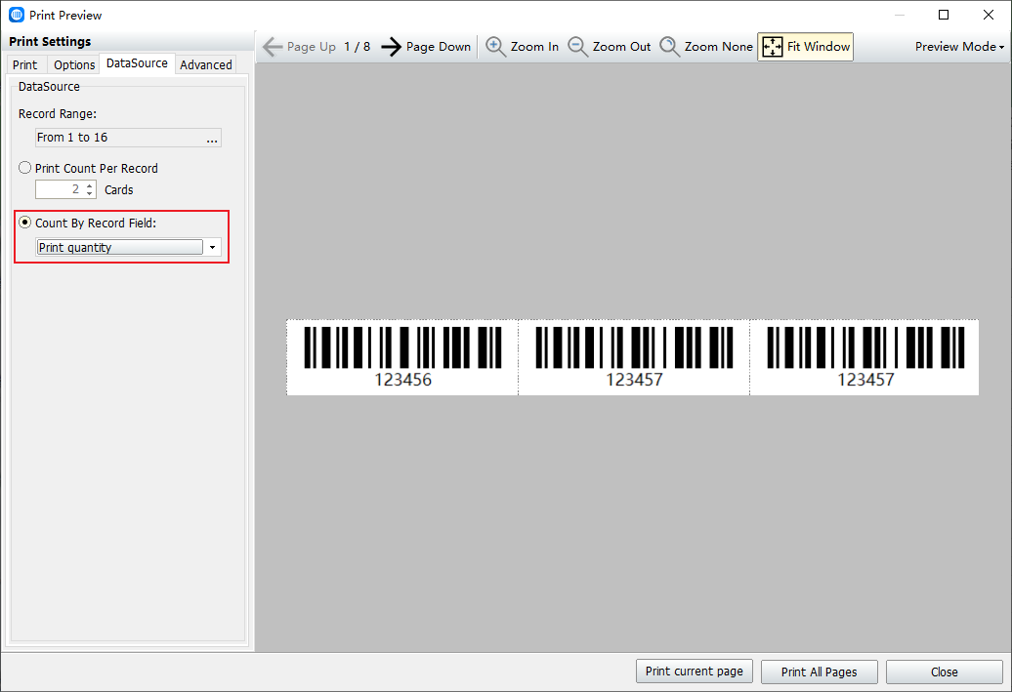Decrease the cards count stepper

(x=90, y=193)
